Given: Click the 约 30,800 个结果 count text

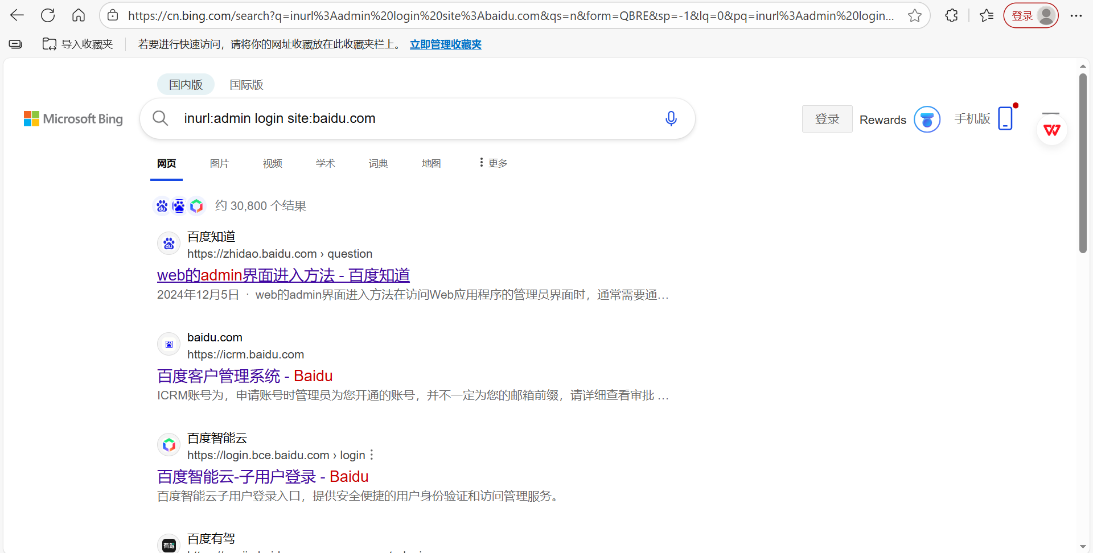Looking at the screenshot, I should [261, 206].
